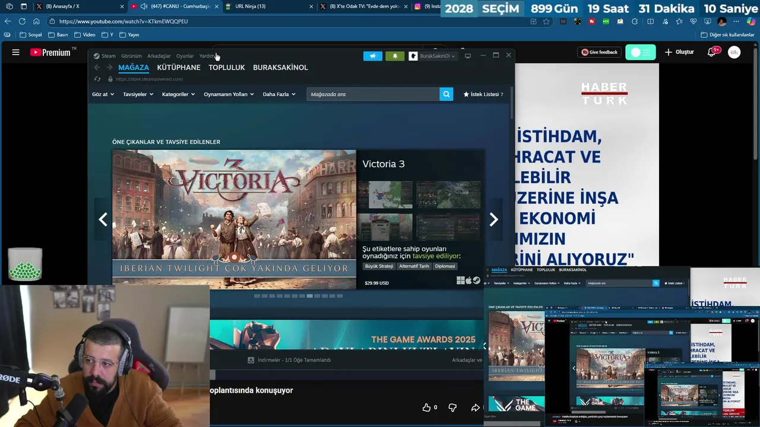
Task: Open the BURAKSAKİNOL profile tab
Action: tap(280, 68)
